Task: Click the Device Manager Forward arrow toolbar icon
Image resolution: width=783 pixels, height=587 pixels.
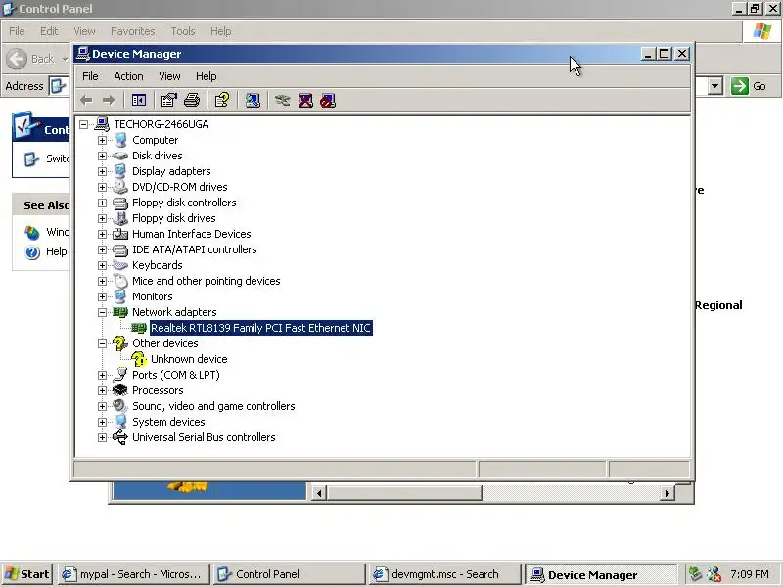Action: click(x=109, y=101)
